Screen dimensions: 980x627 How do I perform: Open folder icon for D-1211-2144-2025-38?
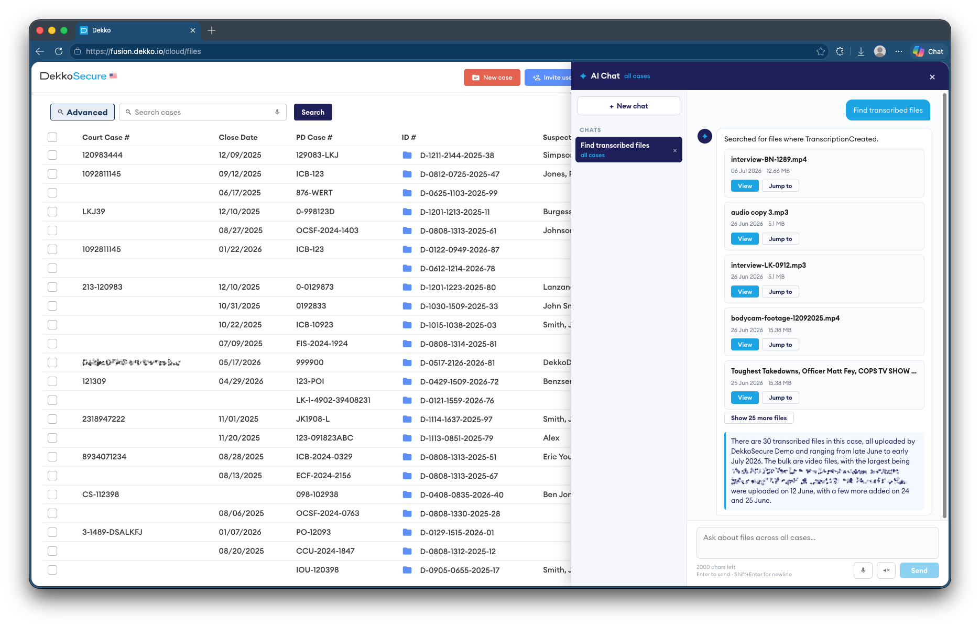coord(407,155)
